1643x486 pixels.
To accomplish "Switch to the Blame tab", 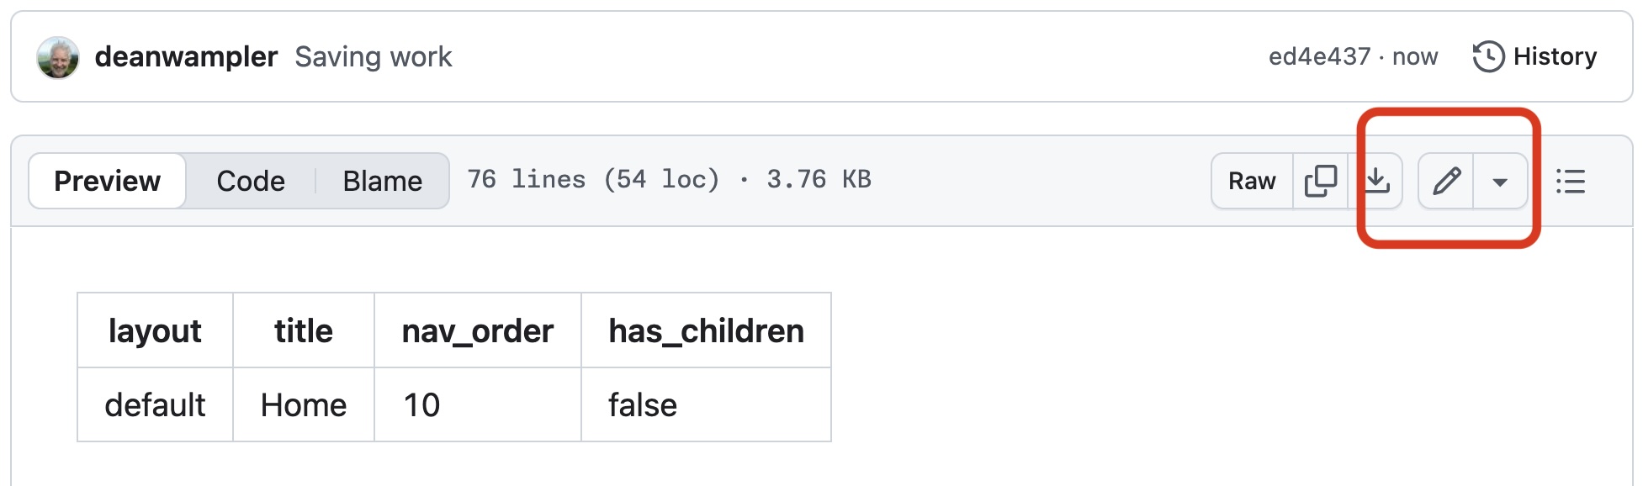I will [383, 181].
